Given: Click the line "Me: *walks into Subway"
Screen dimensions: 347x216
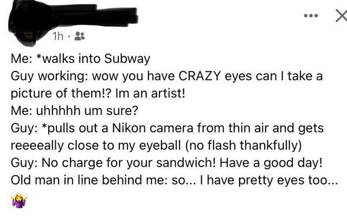Looking at the screenshot, I should click(x=81, y=59).
